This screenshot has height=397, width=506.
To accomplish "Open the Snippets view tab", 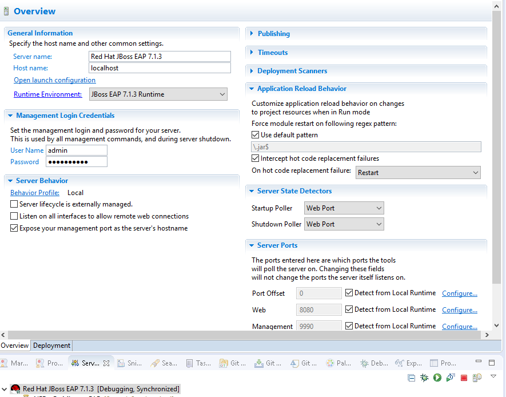I will (129, 363).
